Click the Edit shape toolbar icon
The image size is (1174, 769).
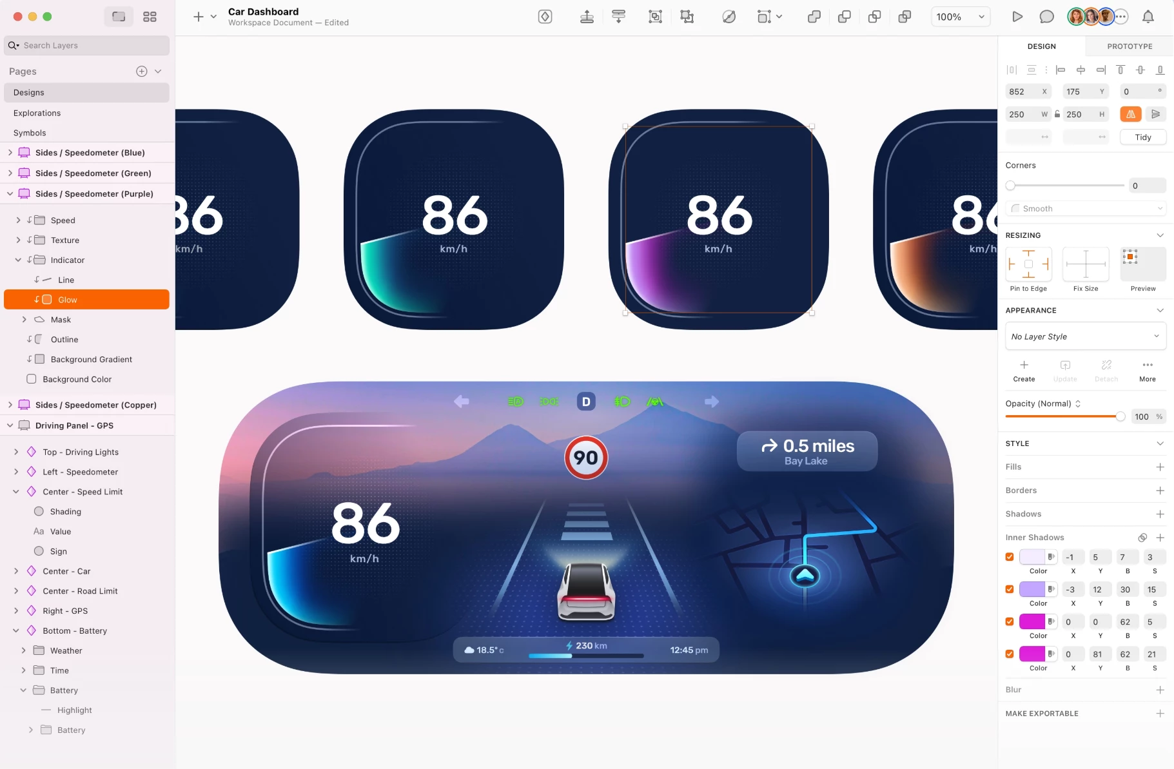729,17
